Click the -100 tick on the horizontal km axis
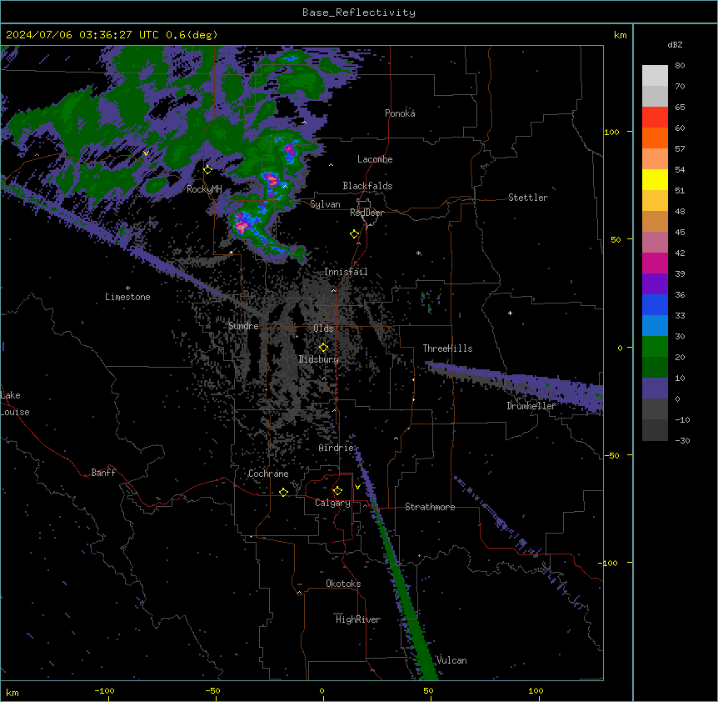This screenshot has height=702, width=718. [104, 690]
